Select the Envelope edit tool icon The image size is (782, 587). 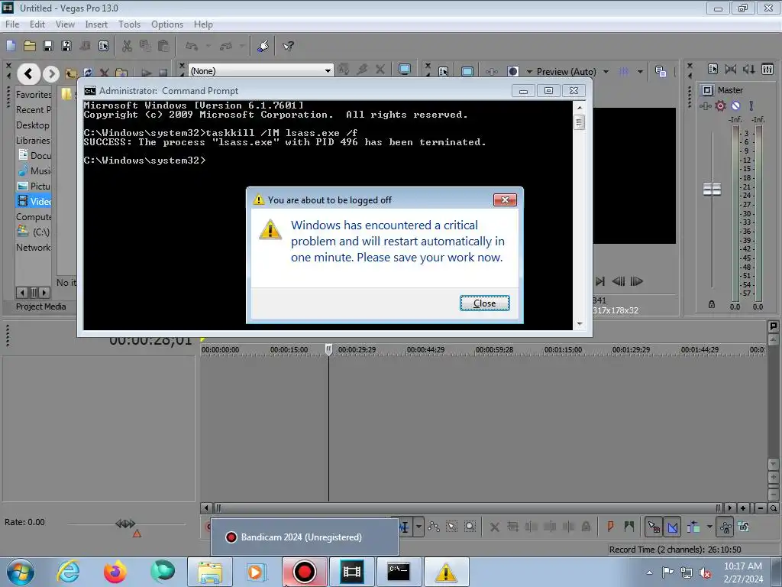click(x=434, y=527)
